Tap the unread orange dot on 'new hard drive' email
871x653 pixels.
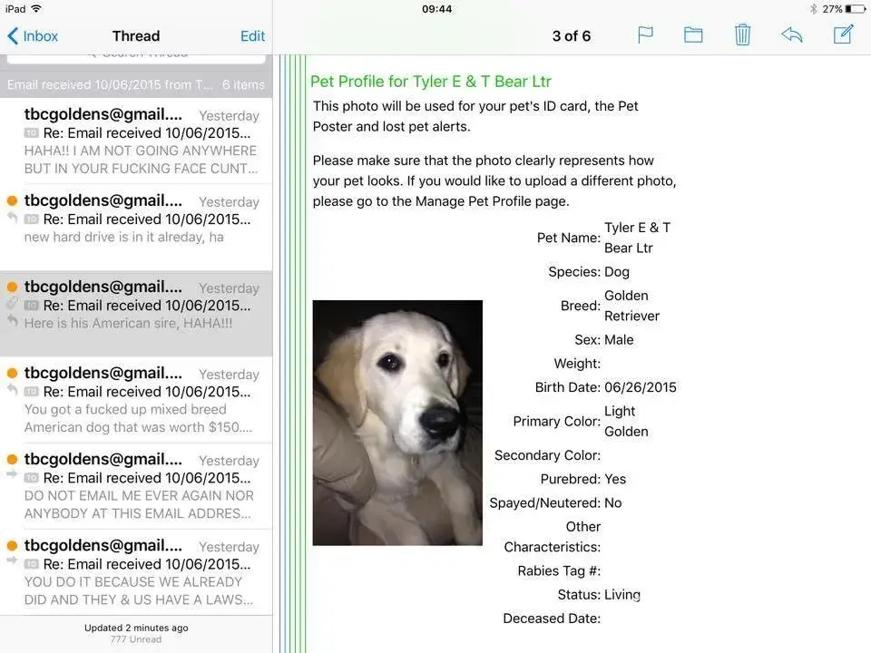coord(12,200)
